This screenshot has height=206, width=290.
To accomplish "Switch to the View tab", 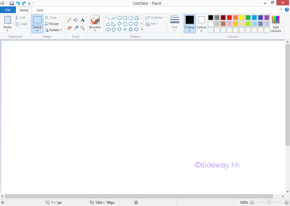I will [40, 10].
